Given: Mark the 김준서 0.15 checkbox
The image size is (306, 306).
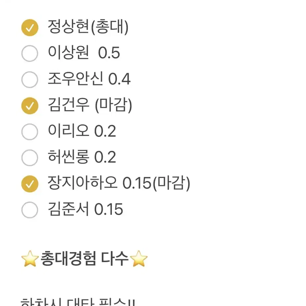Looking at the screenshot, I should (x=30, y=210).
